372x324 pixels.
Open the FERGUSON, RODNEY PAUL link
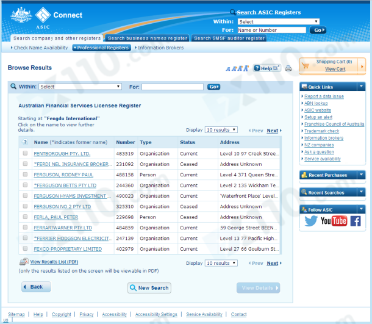(63, 175)
